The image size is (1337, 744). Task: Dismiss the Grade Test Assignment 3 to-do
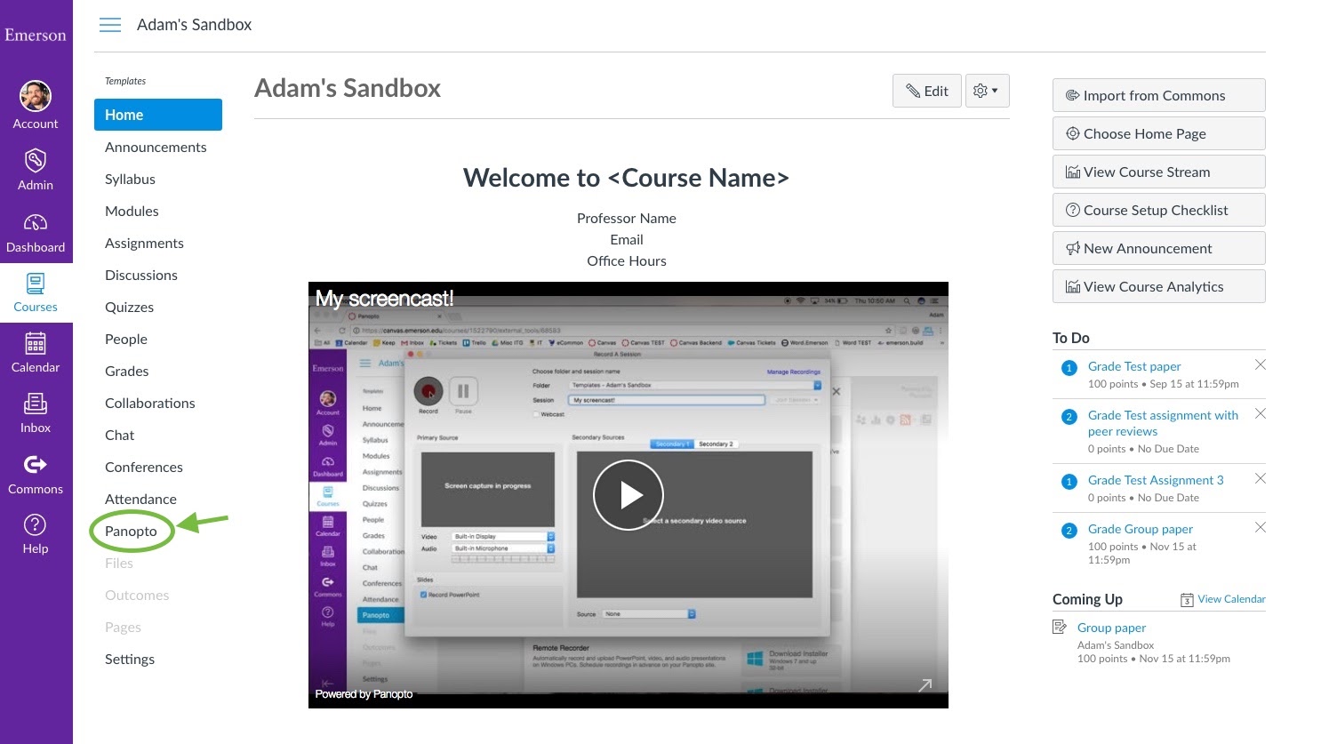(x=1260, y=478)
